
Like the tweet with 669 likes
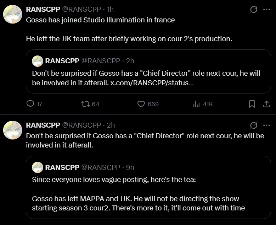pos(141,104)
